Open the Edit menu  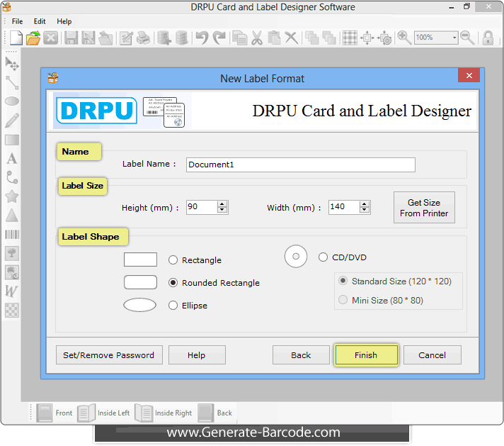point(40,21)
